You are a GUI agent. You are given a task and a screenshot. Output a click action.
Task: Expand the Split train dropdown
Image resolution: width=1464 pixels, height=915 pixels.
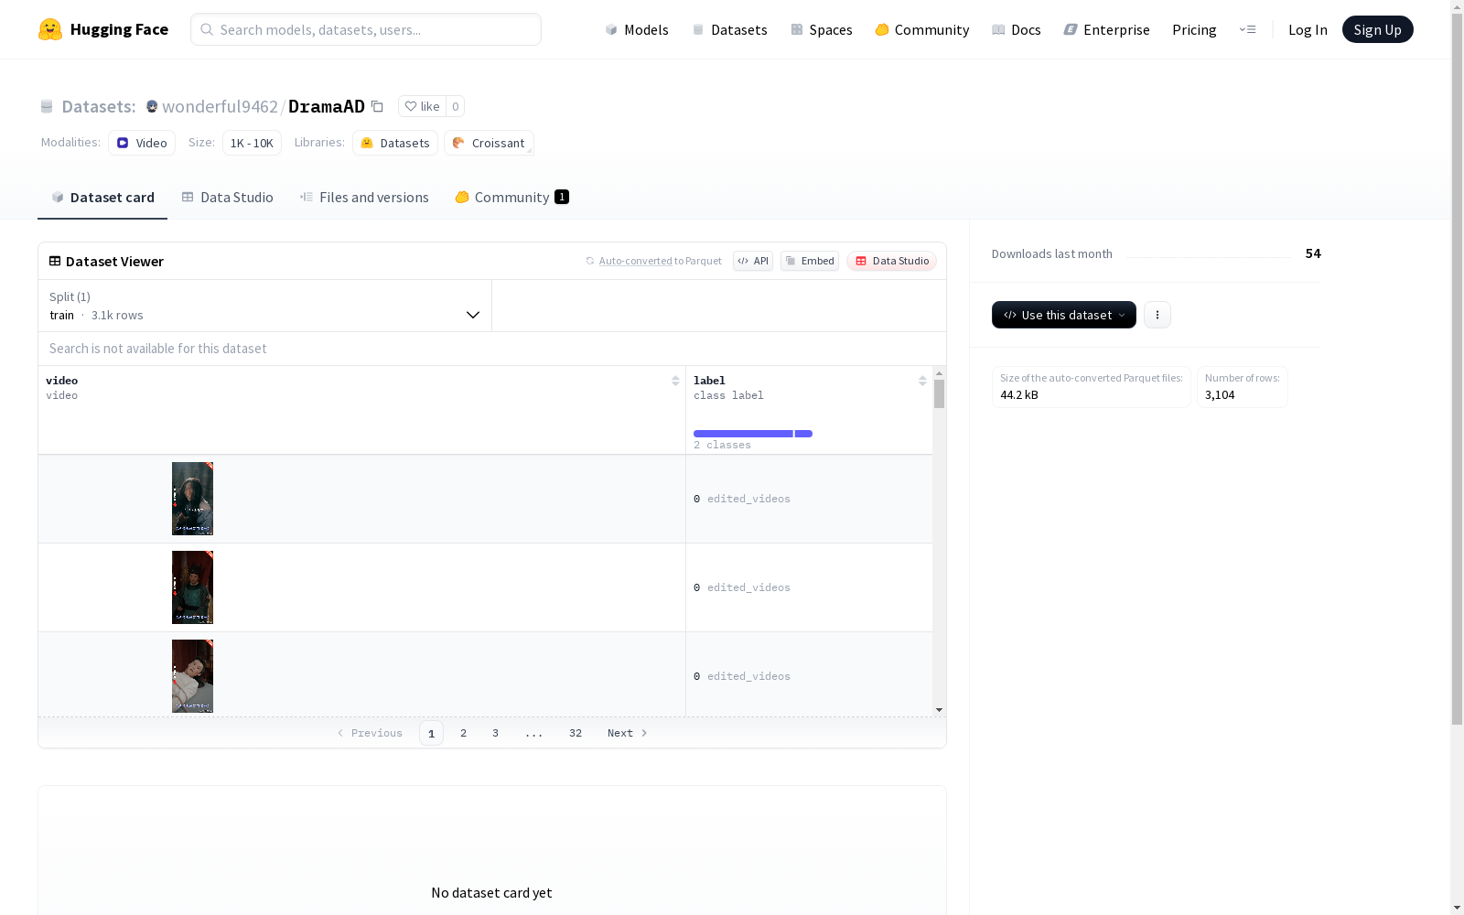point(265,306)
